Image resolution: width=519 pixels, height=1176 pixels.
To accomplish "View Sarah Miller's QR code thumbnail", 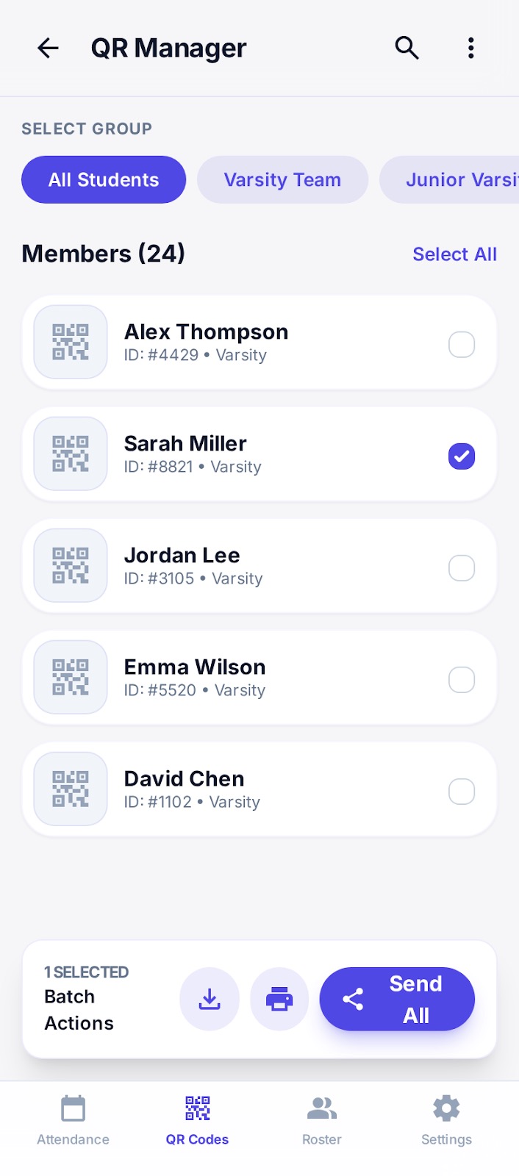I will coord(70,453).
